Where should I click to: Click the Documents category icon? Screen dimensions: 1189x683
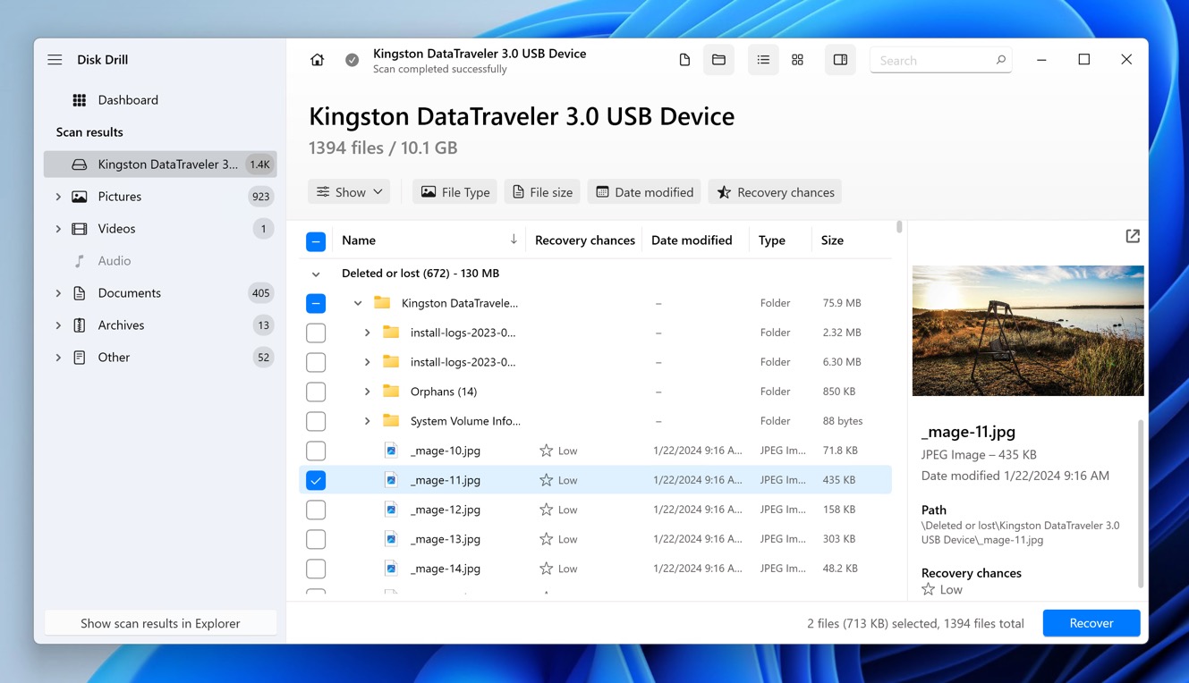[x=80, y=293]
